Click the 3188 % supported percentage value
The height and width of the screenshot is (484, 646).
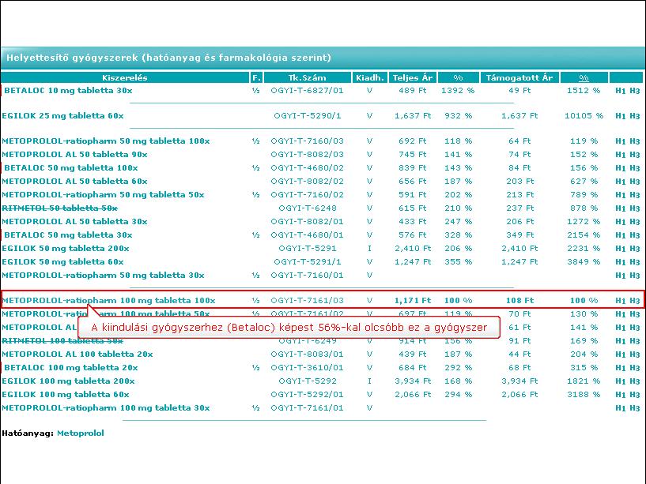click(584, 395)
